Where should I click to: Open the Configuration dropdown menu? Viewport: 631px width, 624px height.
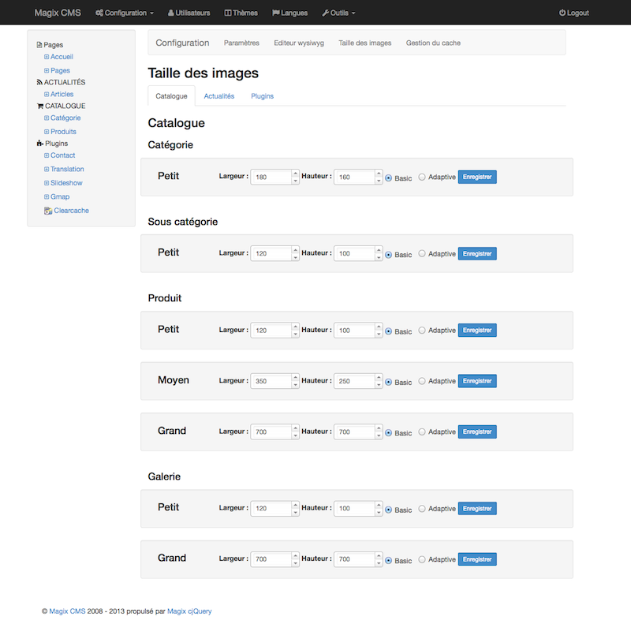click(125, 13)
